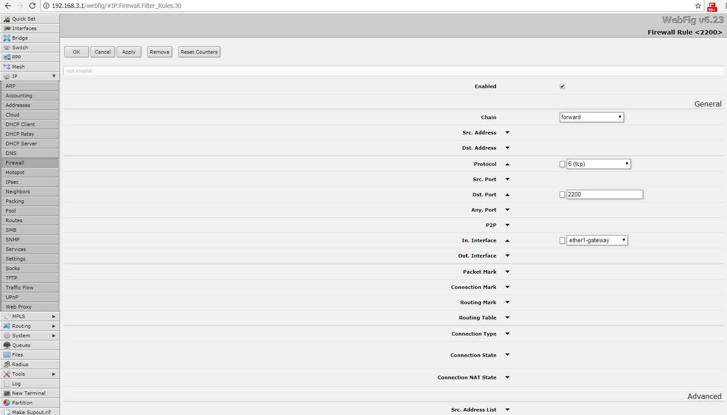Collapse the Protocol field

(507, 164)
